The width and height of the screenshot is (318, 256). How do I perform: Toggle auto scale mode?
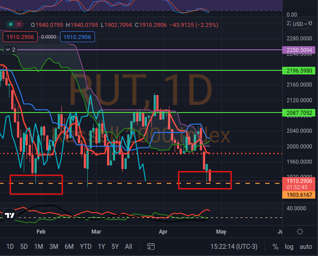coord(305,247)
